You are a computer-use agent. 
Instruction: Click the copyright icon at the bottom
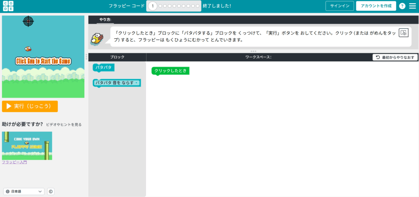tap(51, 191)
